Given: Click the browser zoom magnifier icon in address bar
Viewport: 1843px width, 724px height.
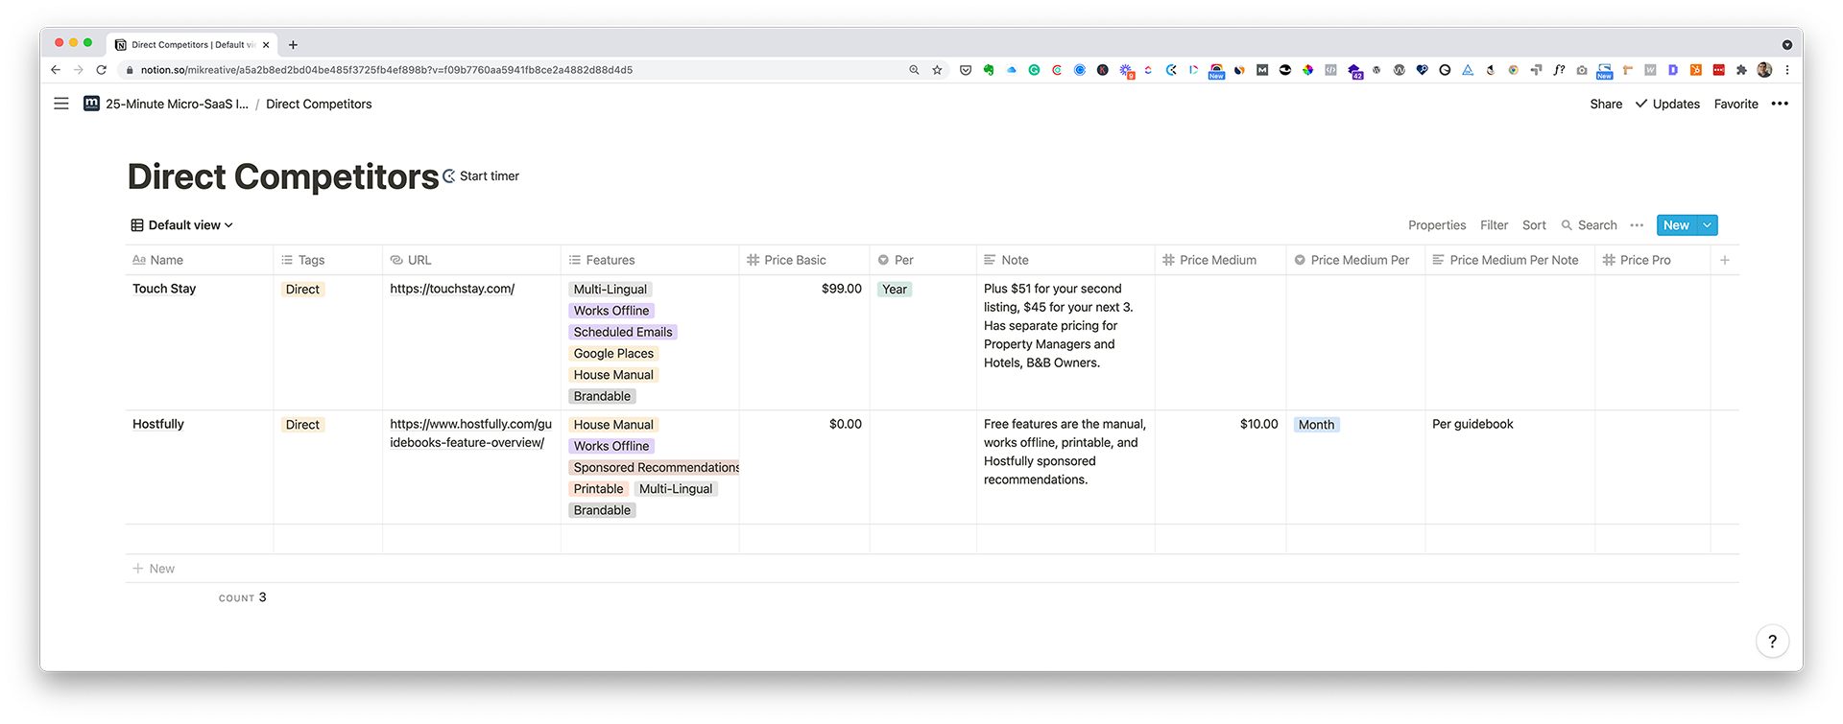Looking at the screenshot, I should (x=914, y=70).
